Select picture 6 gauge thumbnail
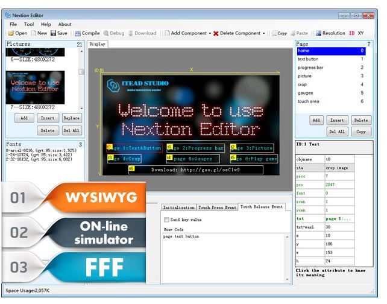The image size is (387, 304). click(35, 52)
